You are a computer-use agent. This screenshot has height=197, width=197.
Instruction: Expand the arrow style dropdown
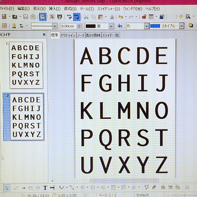[x=27, y=26]
